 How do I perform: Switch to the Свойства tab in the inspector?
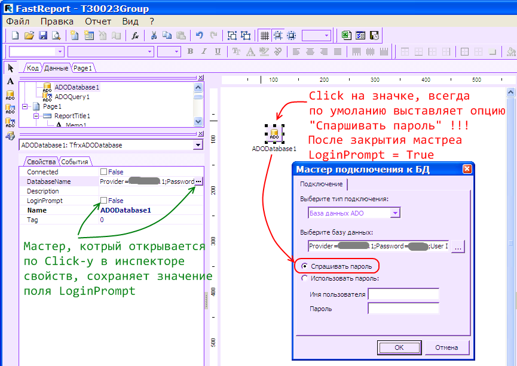tap(41, 162)
